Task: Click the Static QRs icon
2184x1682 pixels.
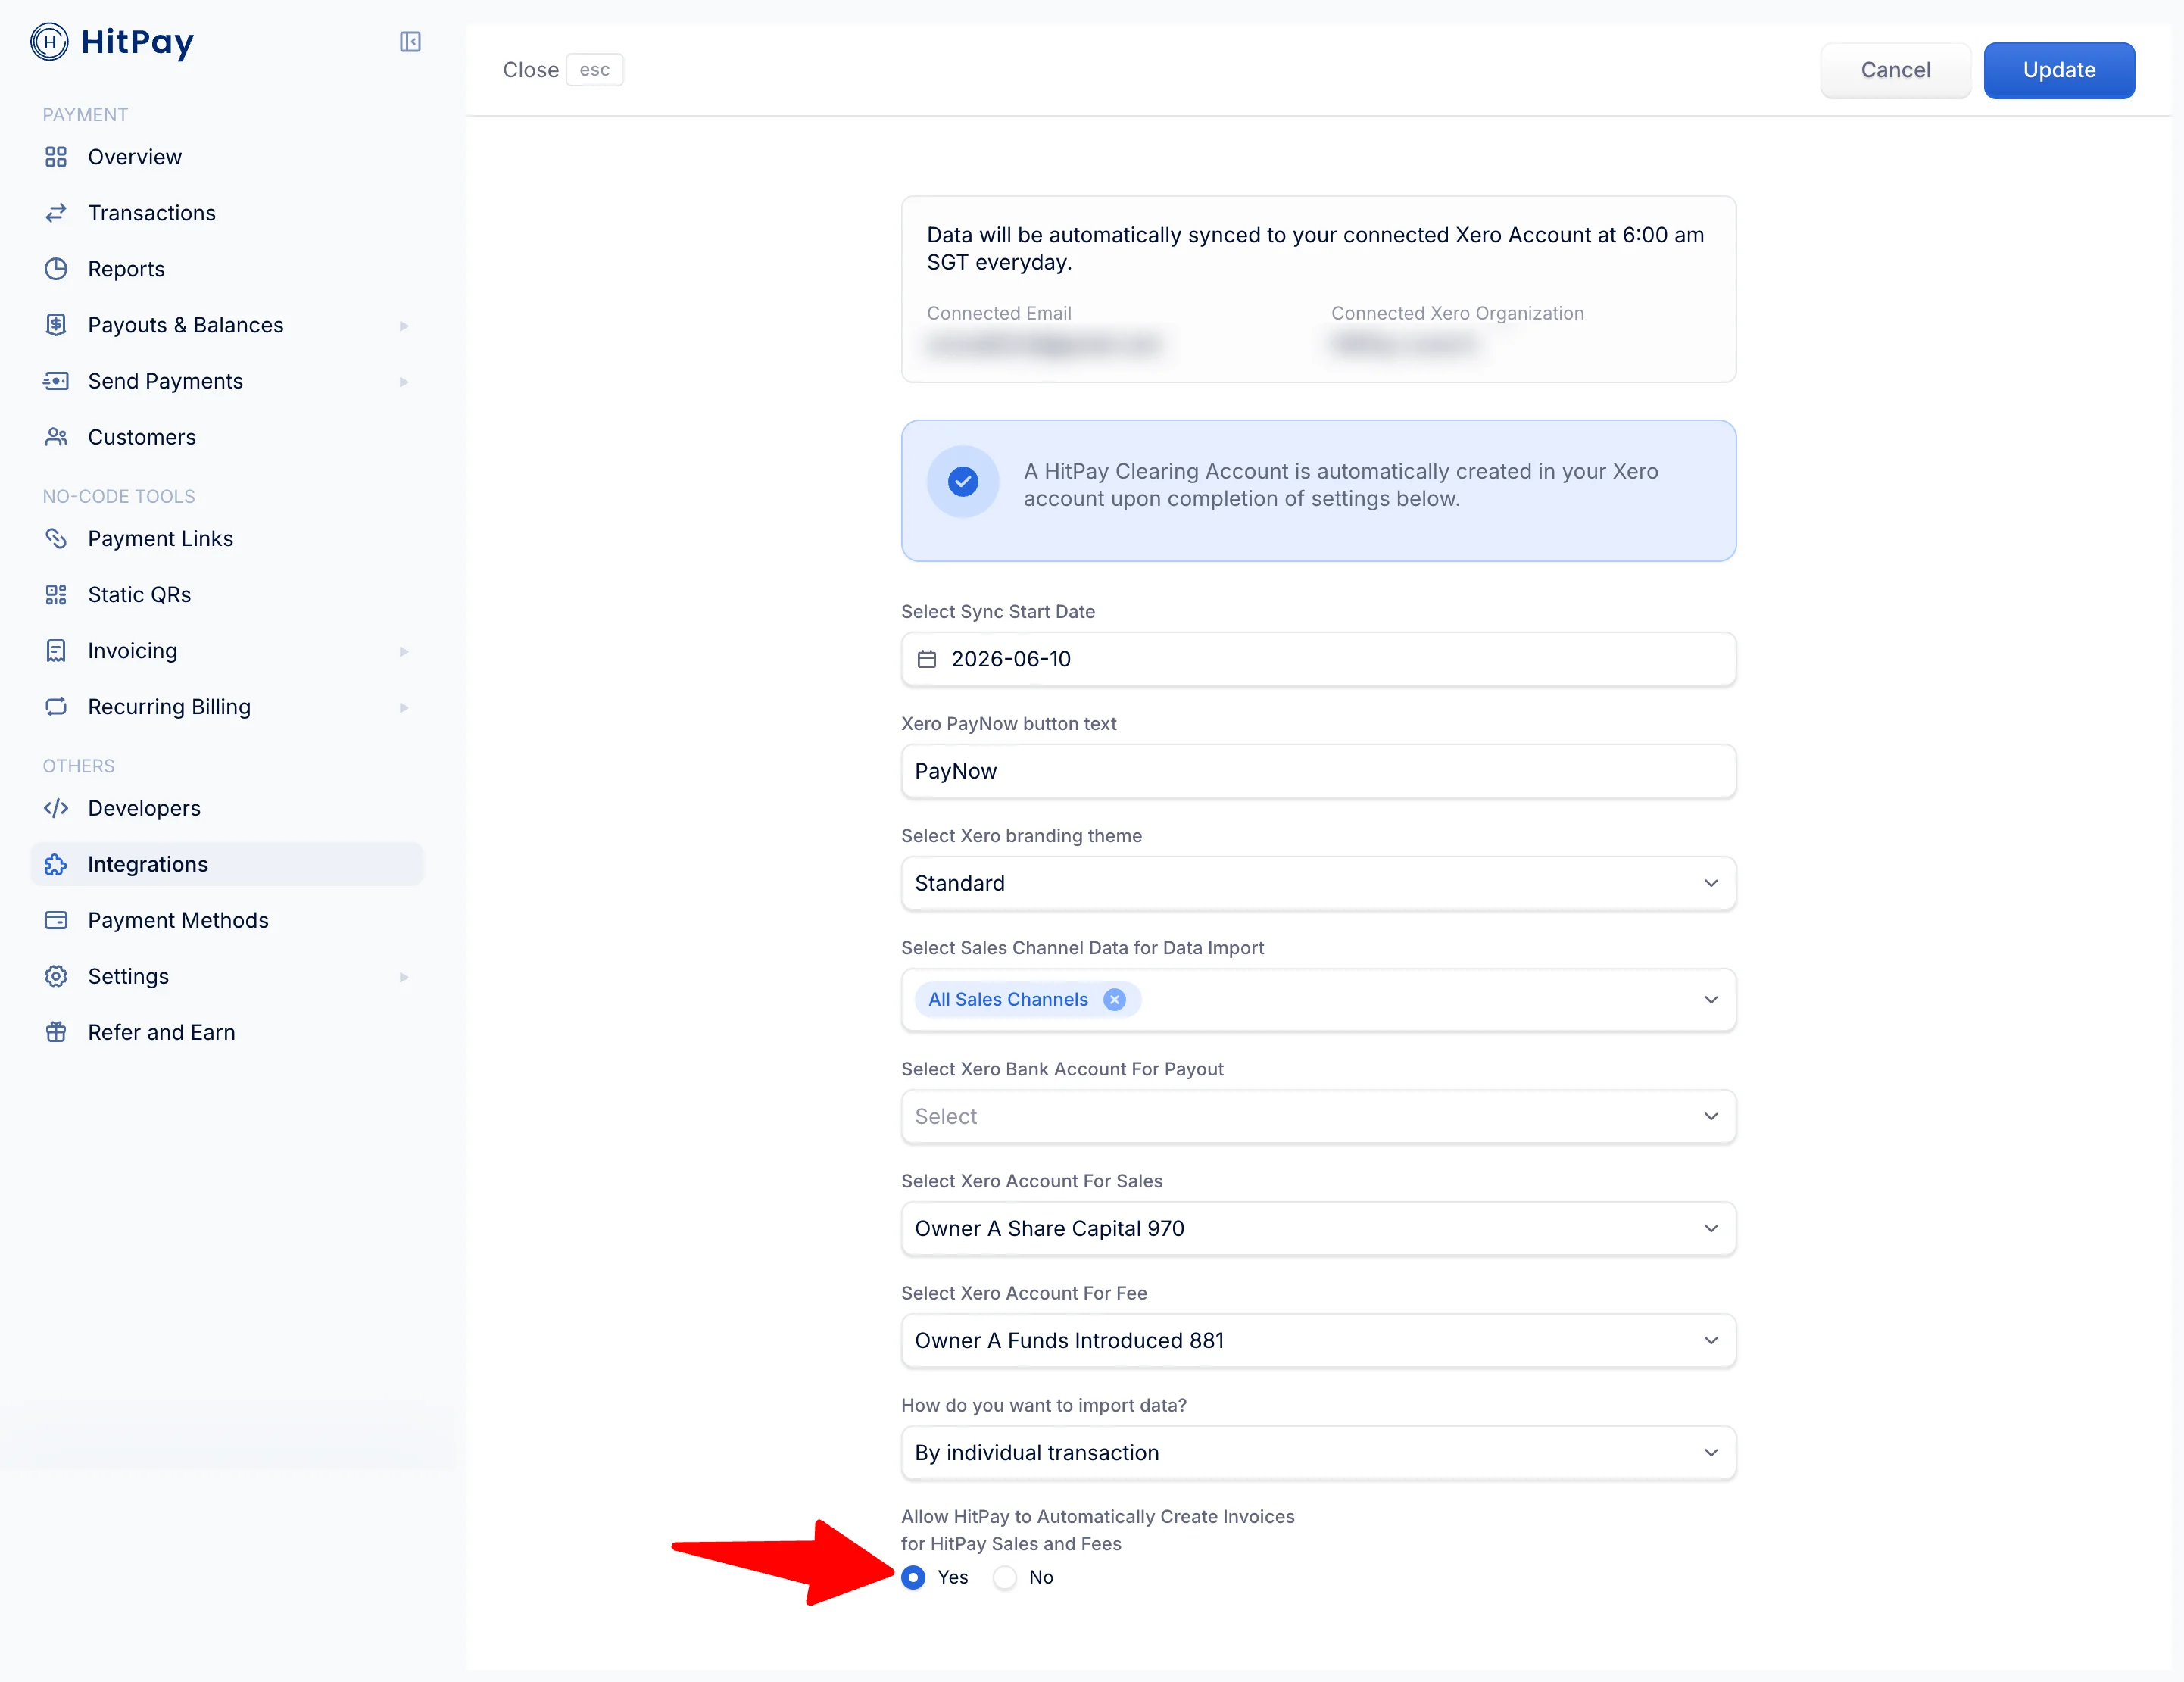Action: [x=56, y=595]
